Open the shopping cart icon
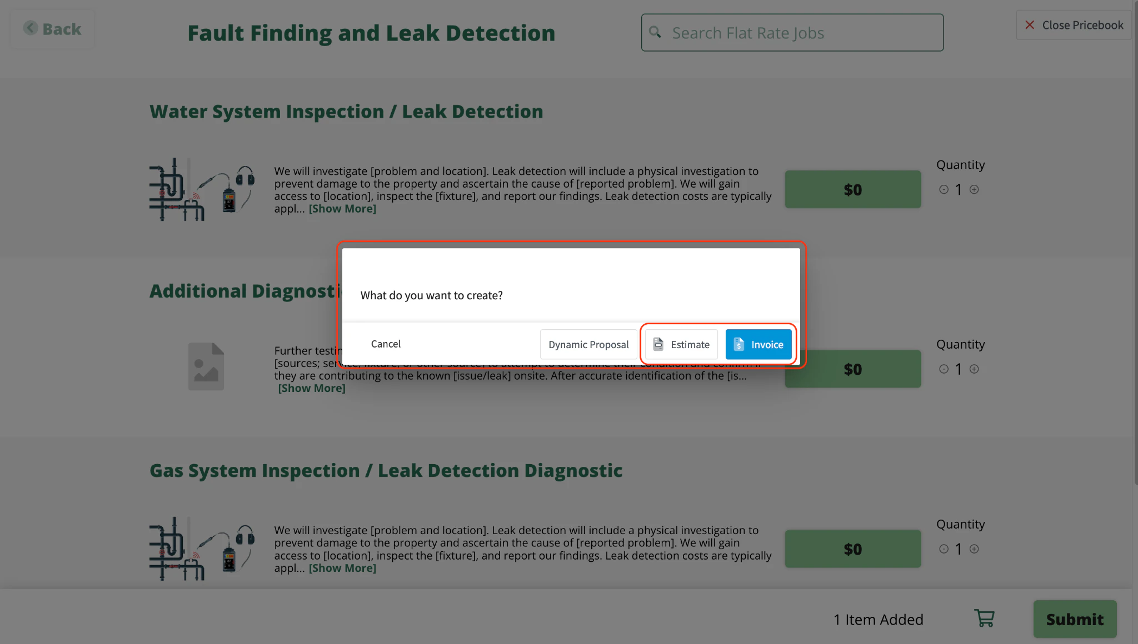The width and height of the screenshot is (1138, 644). pyautogui.click(x=984, y=618)
